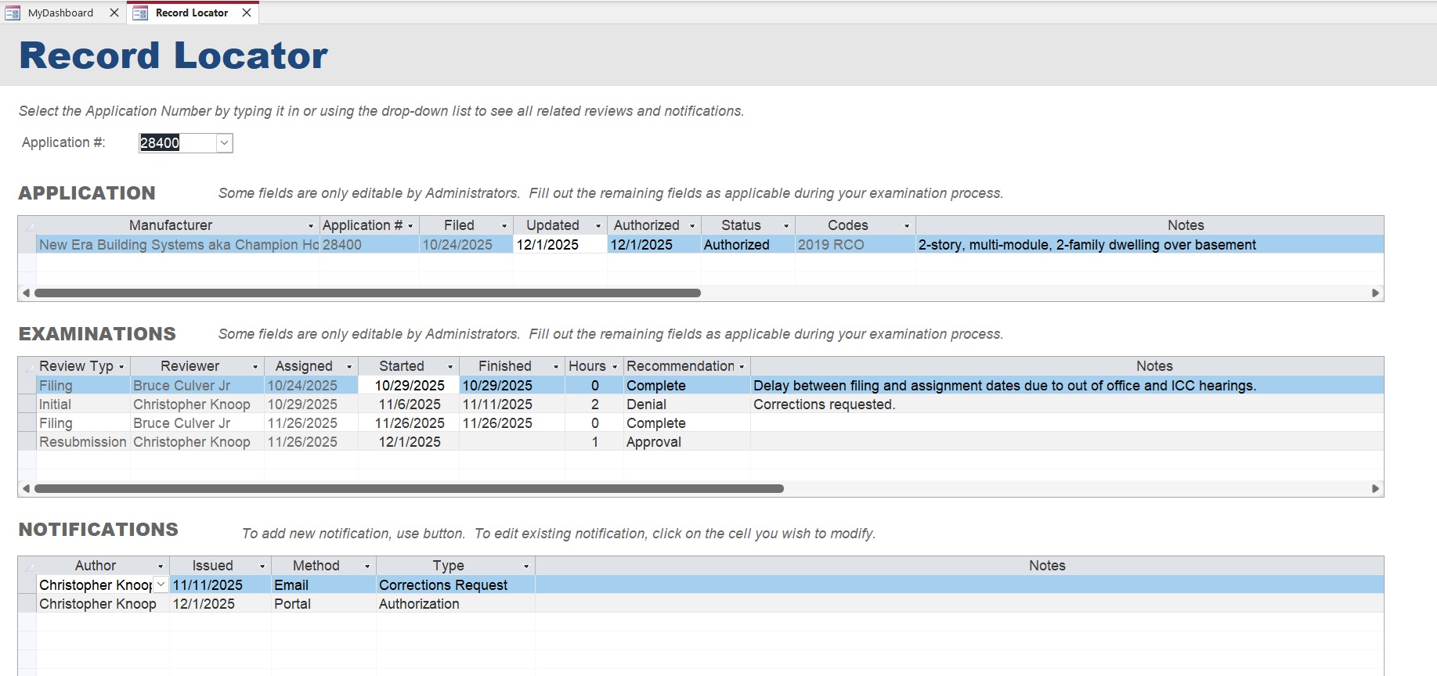Click the Delay between filing notes cell
1437x676 pixels.
1067,386
